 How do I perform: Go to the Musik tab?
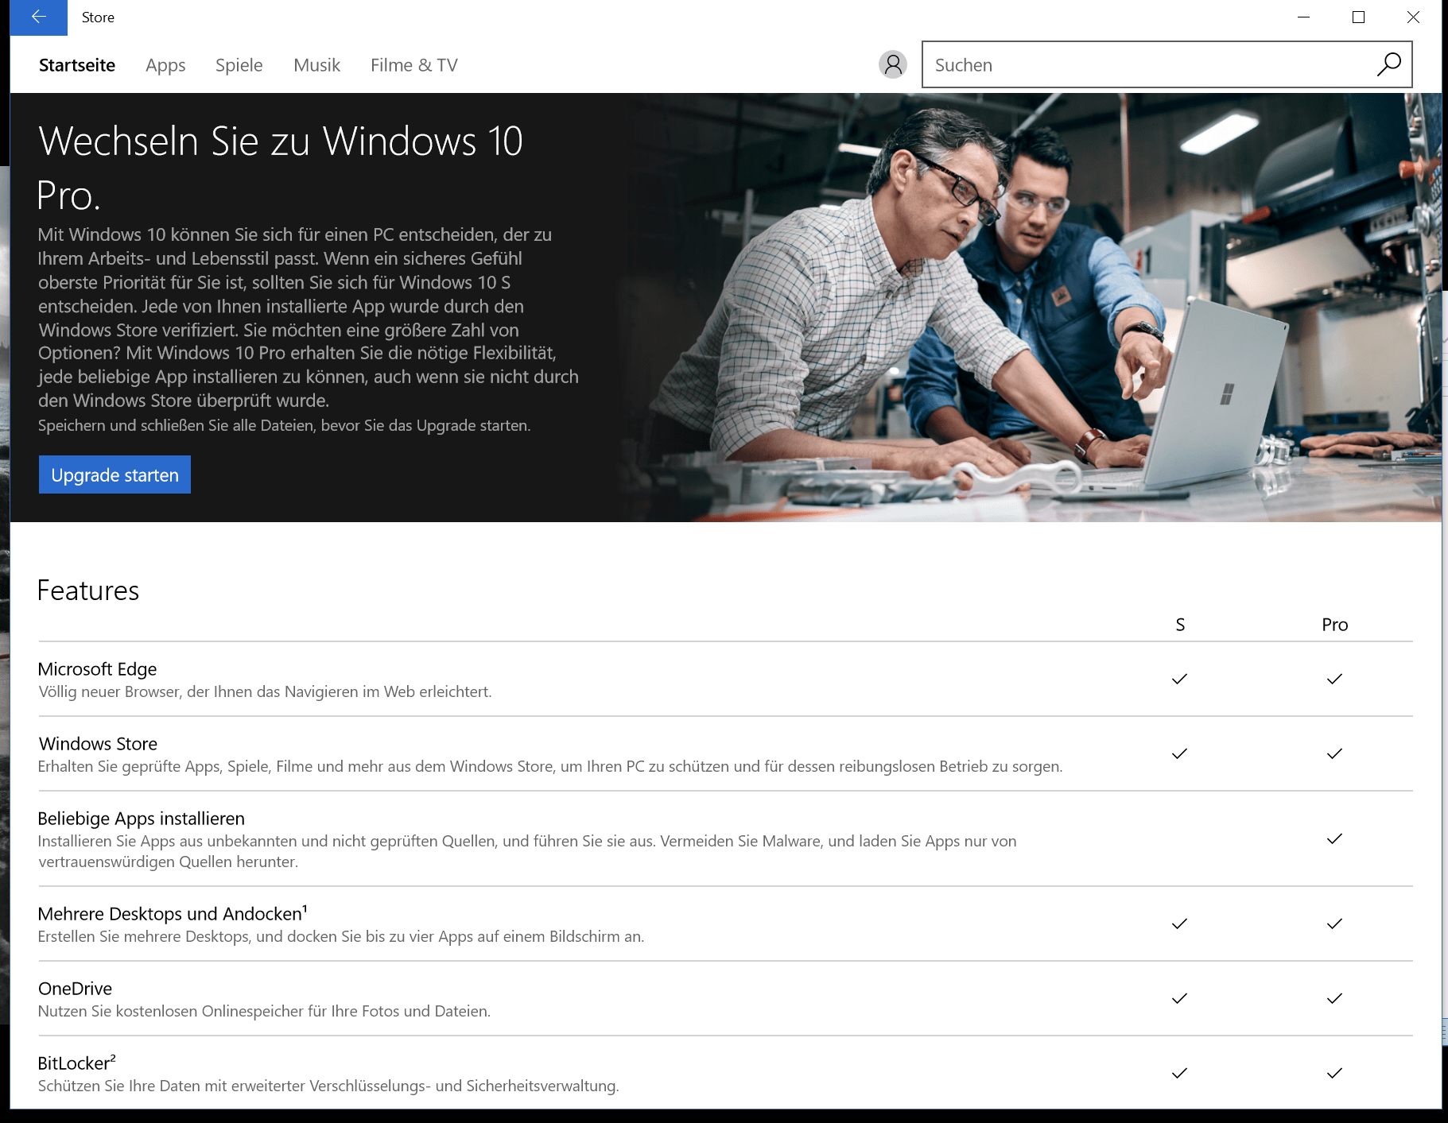[x=316, y=65]
